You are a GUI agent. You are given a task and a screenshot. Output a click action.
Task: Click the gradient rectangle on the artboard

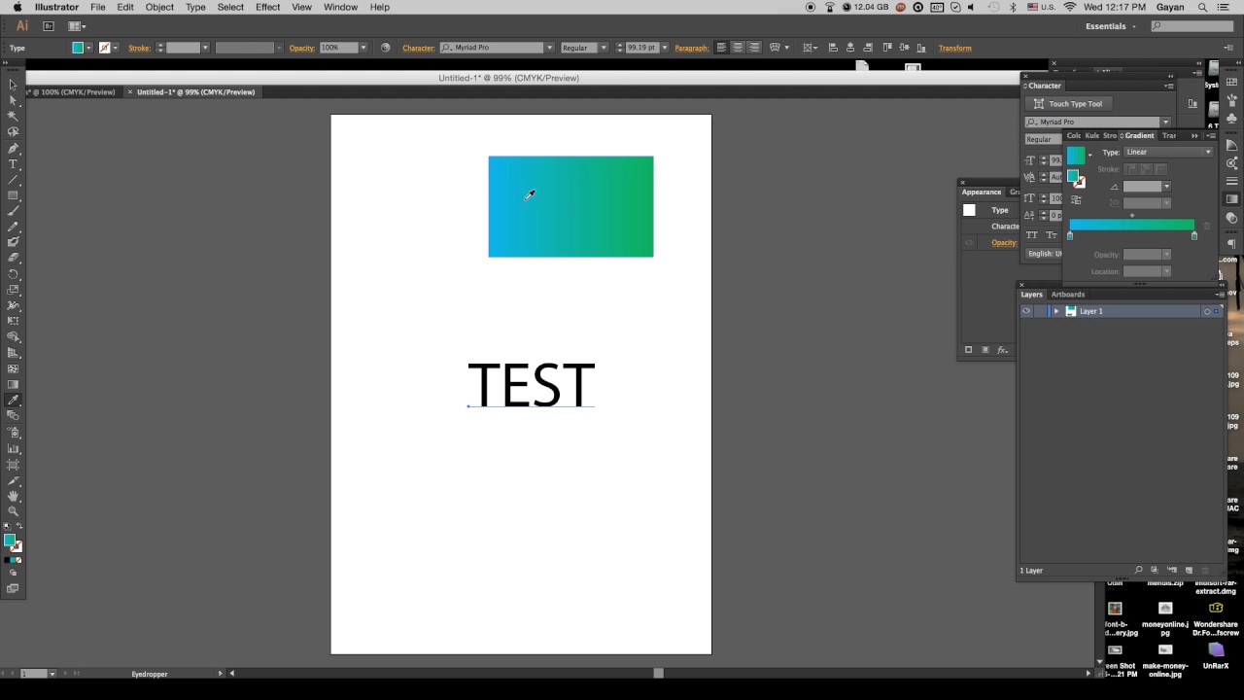(x=570, y=206)
